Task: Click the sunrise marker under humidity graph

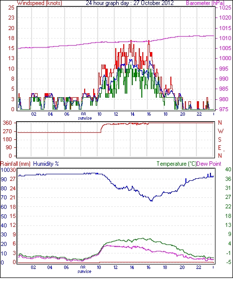Action: click(x=84, y=271)
